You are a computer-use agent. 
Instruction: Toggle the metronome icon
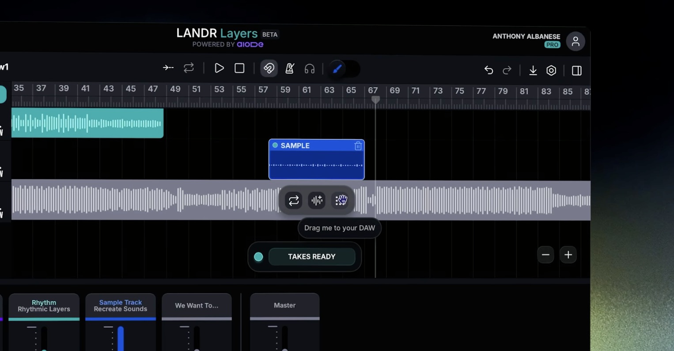[x=290, y=69]
